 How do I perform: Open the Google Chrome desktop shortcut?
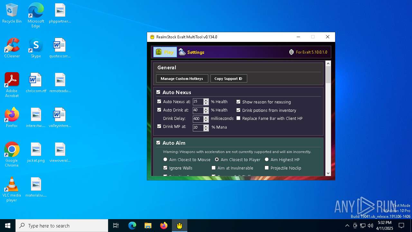click(12, 155)
